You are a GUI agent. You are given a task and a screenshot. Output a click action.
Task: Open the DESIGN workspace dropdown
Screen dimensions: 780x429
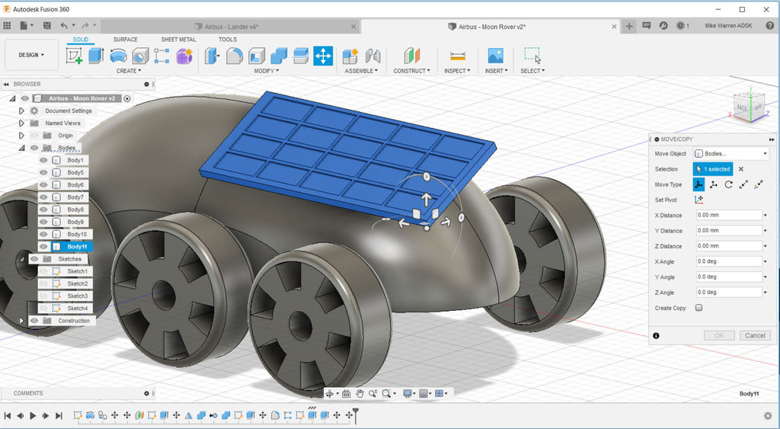[31, 55]
